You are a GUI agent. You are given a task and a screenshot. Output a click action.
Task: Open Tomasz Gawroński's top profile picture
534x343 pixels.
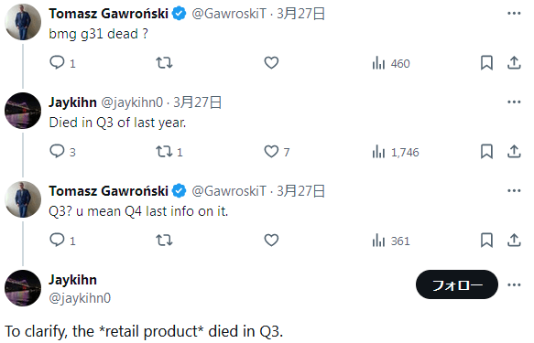(x=23, y=22)
